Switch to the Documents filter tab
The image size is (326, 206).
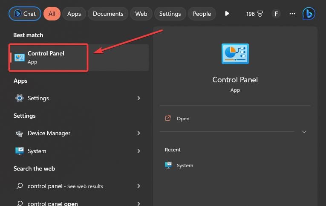(x=108, y=14)
